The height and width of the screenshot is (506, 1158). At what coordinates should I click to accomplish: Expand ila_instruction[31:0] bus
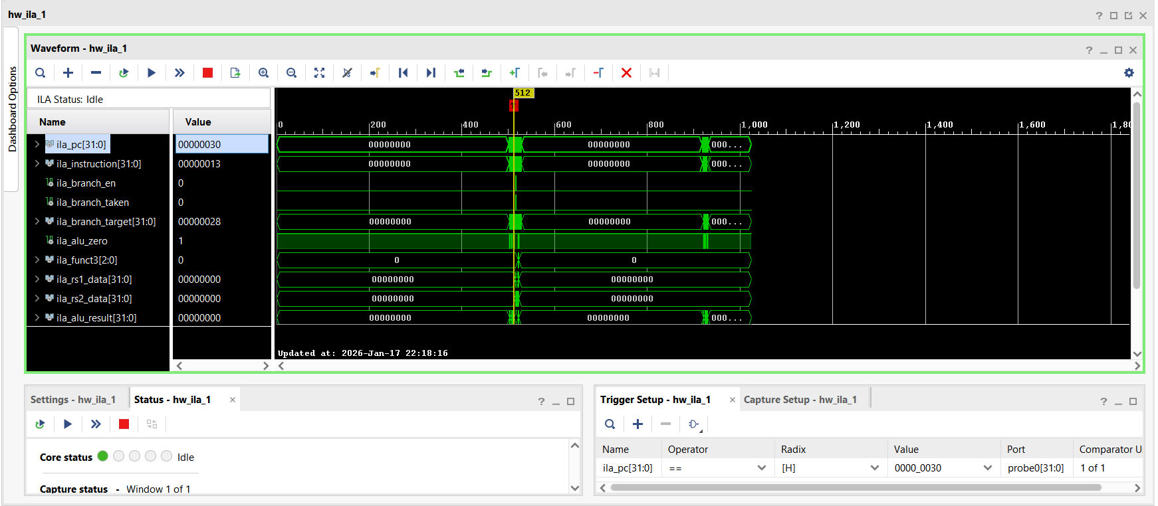(37, 163)
